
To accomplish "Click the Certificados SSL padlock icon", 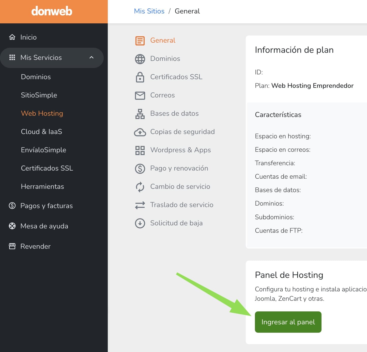I will pos(140,77).
